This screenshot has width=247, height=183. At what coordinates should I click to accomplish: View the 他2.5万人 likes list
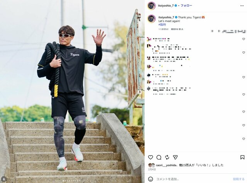point(185,165)
